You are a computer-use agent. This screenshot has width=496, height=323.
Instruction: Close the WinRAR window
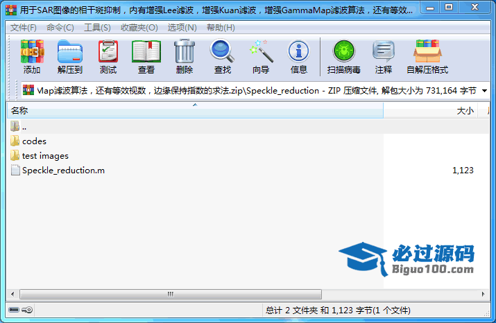[x=474, y=8]
